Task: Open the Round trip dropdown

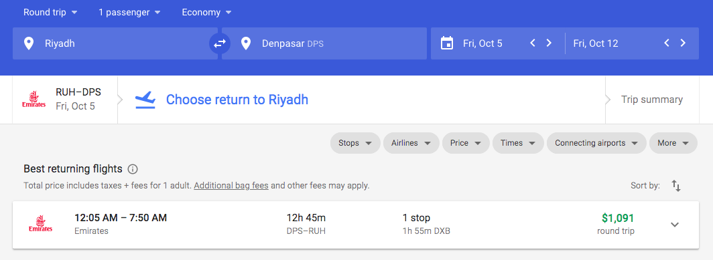Action: tap(50, 12)
